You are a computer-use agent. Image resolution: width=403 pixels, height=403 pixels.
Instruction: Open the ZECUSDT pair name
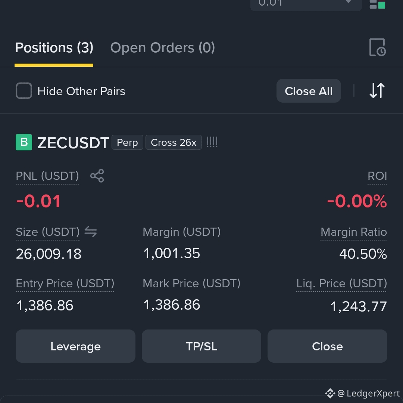point(73,143)
